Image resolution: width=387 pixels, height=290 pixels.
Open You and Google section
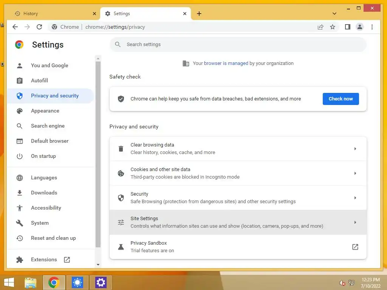[x=50, y=66]
